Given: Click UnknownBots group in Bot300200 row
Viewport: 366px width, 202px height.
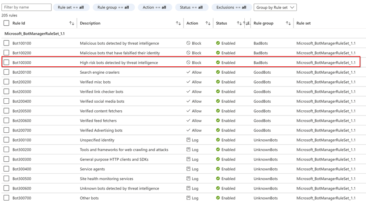Looking at the screenshot, I should click(266, 150).
